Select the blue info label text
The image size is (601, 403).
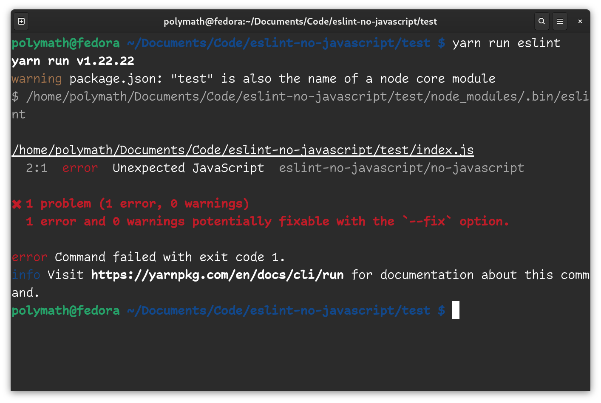coord(26,274)
